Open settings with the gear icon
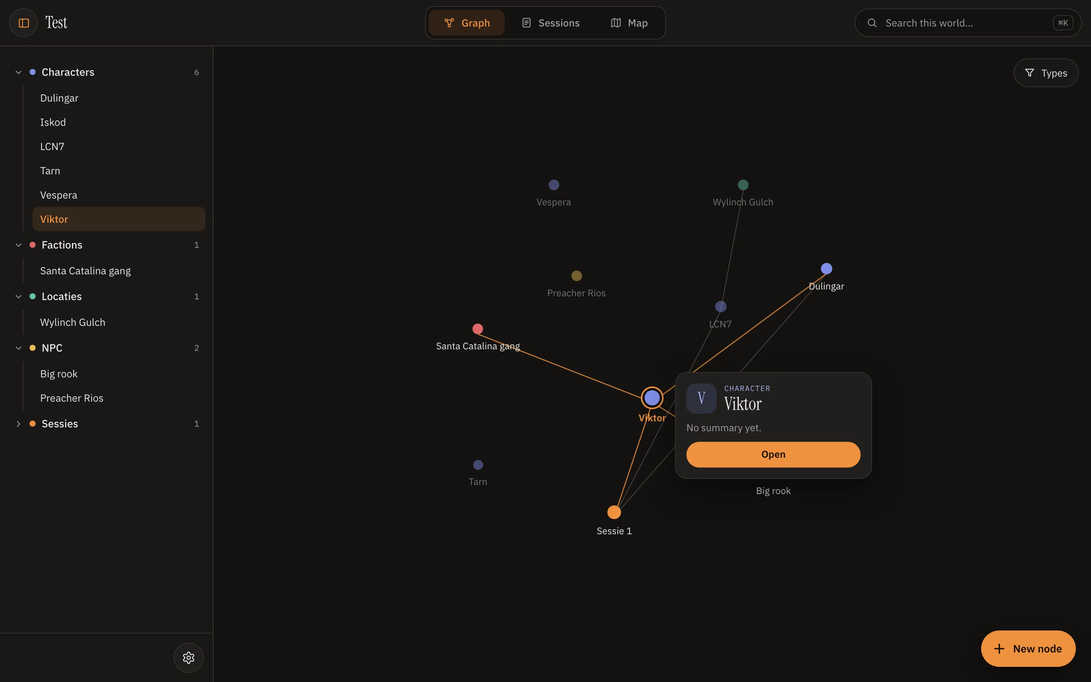This screenshot has width=1091, height=682. tap(188, 658)
